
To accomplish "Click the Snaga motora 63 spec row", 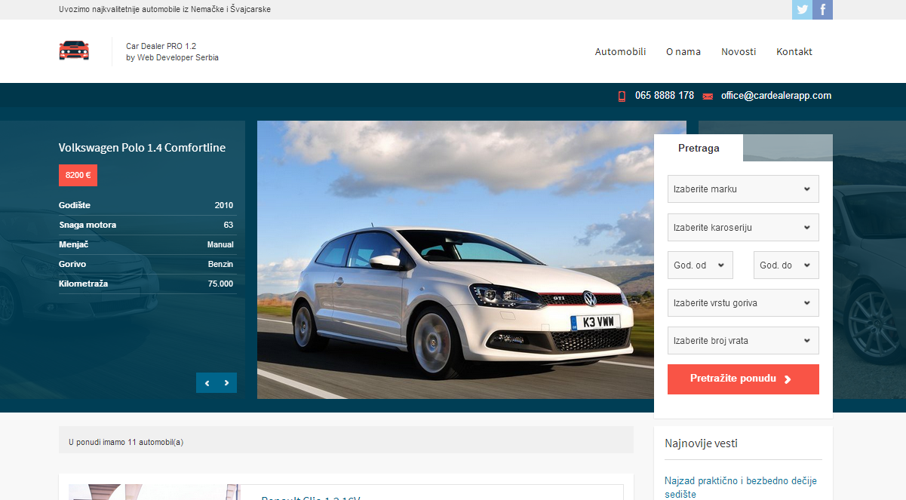I will coord(146,225).
